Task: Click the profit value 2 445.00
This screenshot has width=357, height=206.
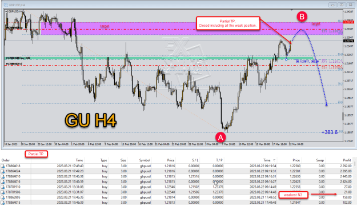Action: click(x=346, y=176)
